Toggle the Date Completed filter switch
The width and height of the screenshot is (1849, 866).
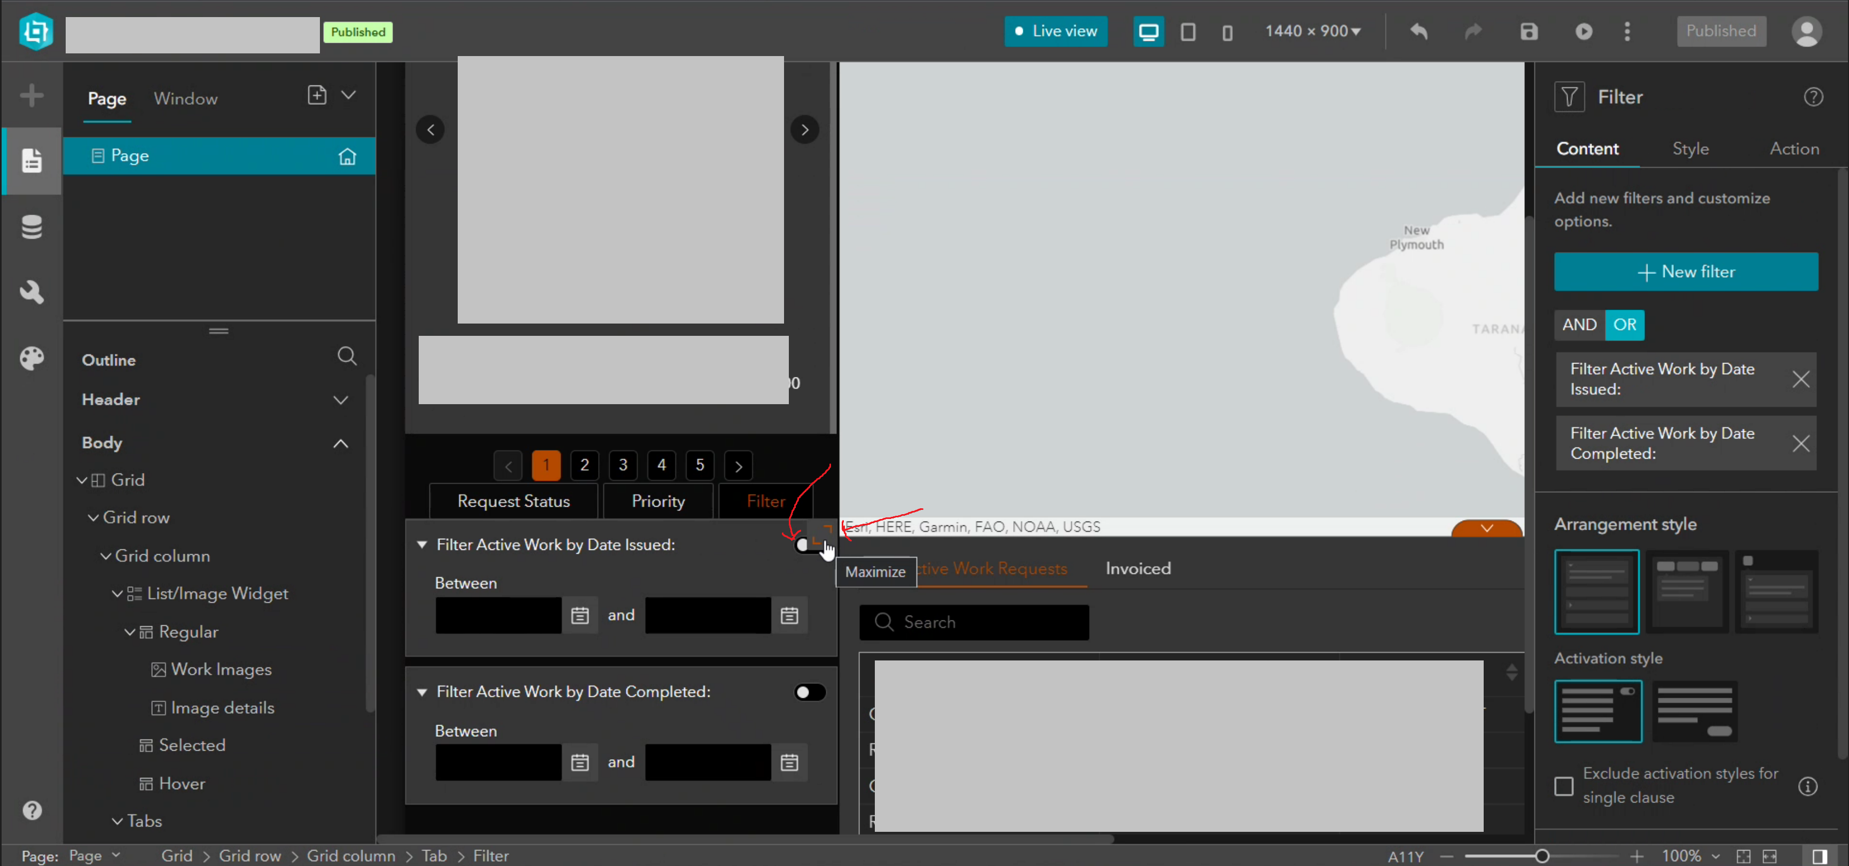tap(810, 692)
